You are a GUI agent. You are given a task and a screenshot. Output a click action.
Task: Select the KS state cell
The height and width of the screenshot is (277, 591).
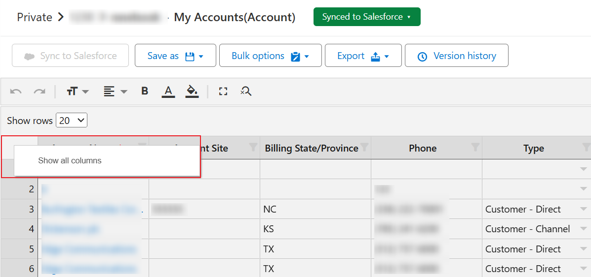[315, 229]
